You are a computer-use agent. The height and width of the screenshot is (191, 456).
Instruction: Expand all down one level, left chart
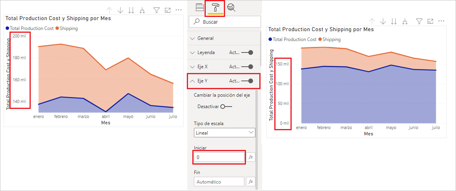click(x=142, y=10)
